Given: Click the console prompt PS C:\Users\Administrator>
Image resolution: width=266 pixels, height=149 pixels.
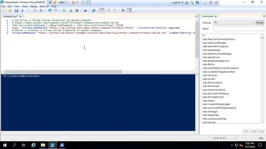Looking at the screenshot, I should point(21,76).
